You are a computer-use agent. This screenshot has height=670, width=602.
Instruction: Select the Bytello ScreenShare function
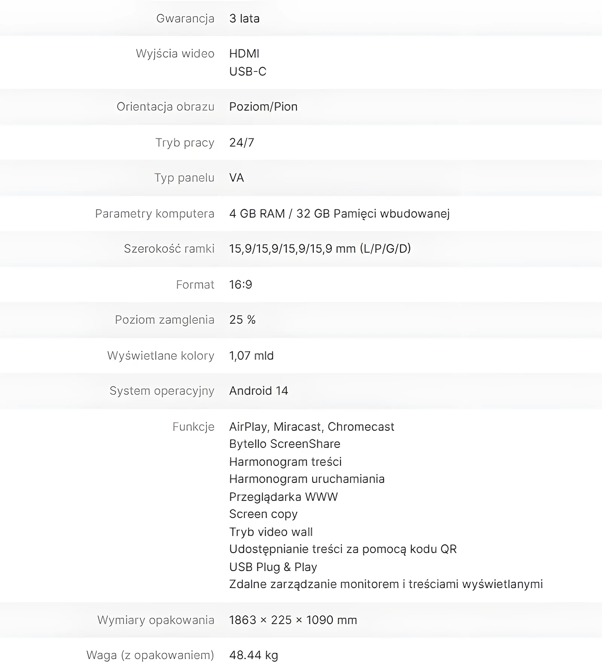tap(285, 444)
